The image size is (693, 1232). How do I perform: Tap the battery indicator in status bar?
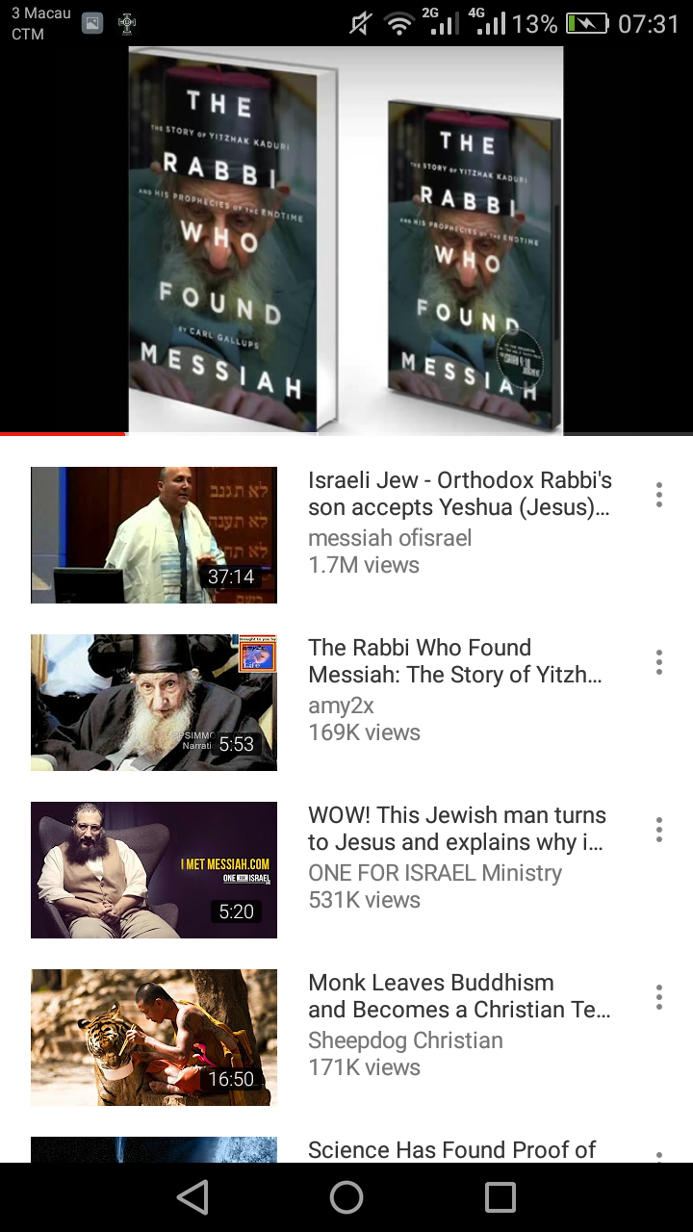coord(587,23)
